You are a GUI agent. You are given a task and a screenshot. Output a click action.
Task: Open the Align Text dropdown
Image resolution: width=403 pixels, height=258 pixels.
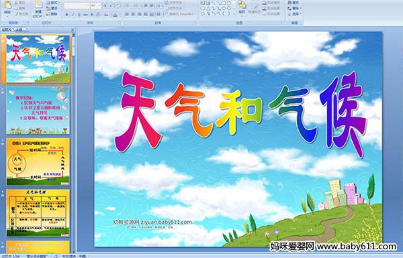pyautogui.click(x=175, y=8)
